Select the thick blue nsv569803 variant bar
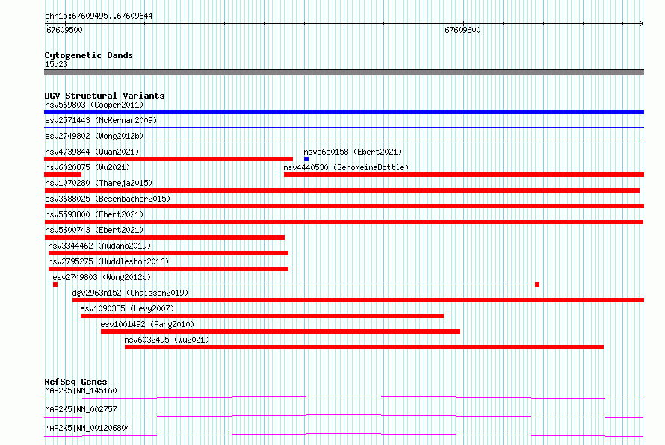Screen dimensions: 665x445 pyautogui.click(x=344, y=112)
